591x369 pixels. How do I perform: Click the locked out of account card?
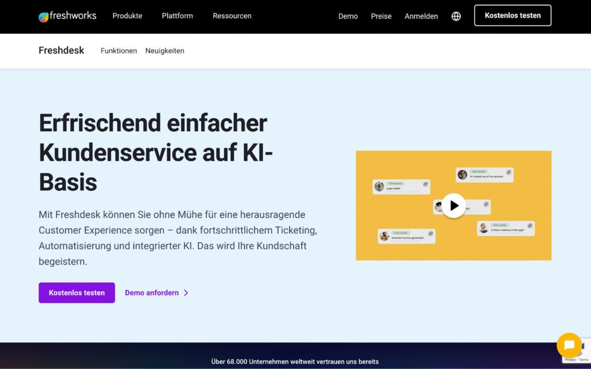tap(484, 175)
